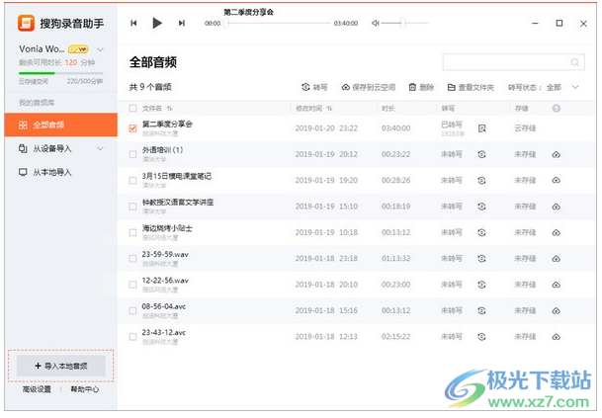Focus the audio search field
The height and width of the screenshot is (418, 602).
(x=513, y=62)
